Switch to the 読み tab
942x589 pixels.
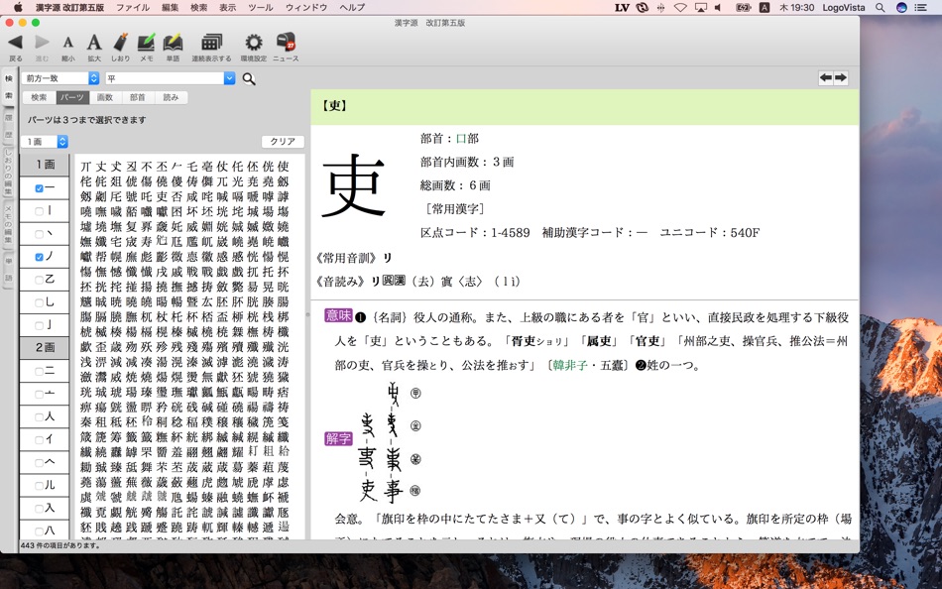[x=171, y=97]
